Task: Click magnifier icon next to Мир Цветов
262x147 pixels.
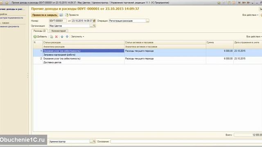Action: (94, 26)
